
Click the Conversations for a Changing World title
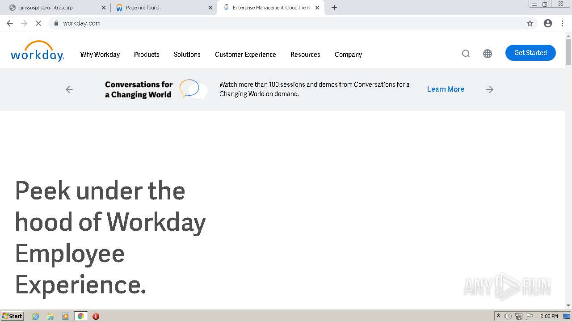pyautogui.click(x=139, y=89)
